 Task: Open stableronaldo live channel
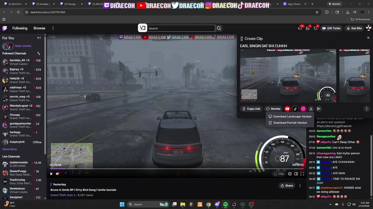pyautogui.click(x=22, y=164)
